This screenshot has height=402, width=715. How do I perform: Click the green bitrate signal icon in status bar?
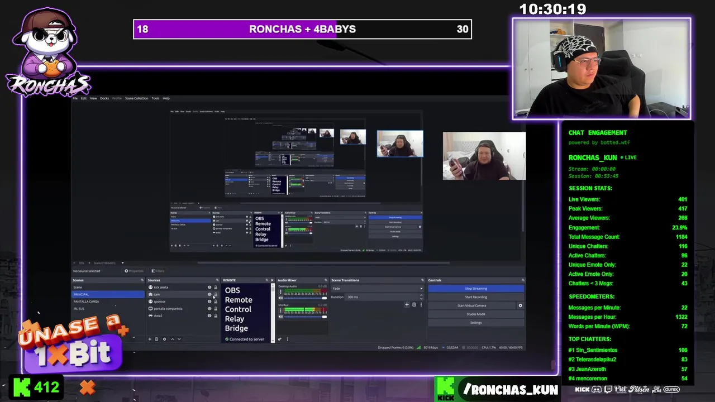(x=418, y=347)
